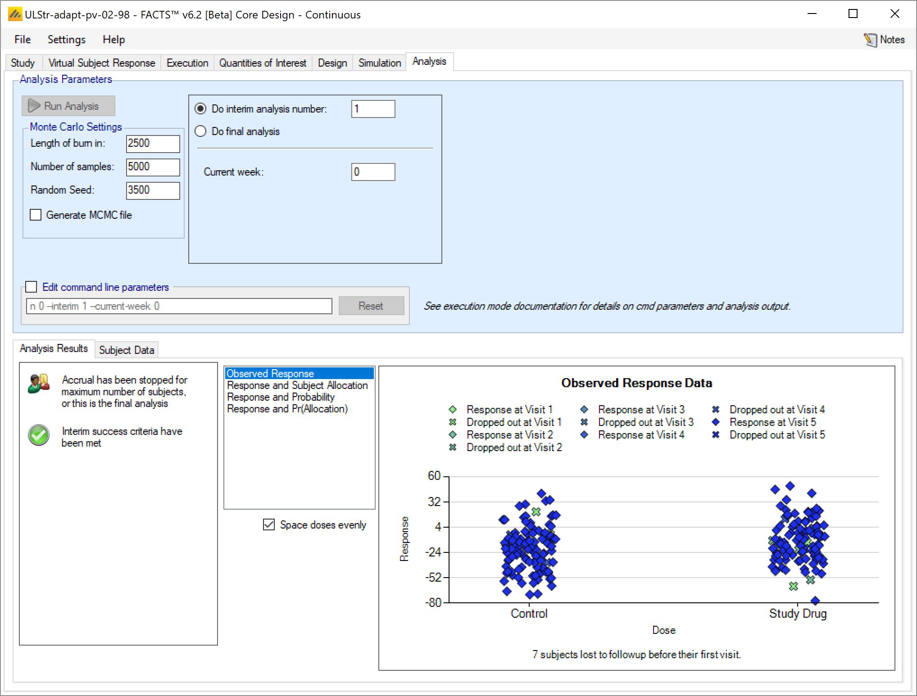Click the Reset button
917x696 pixels.
click(x=371, y=306)
